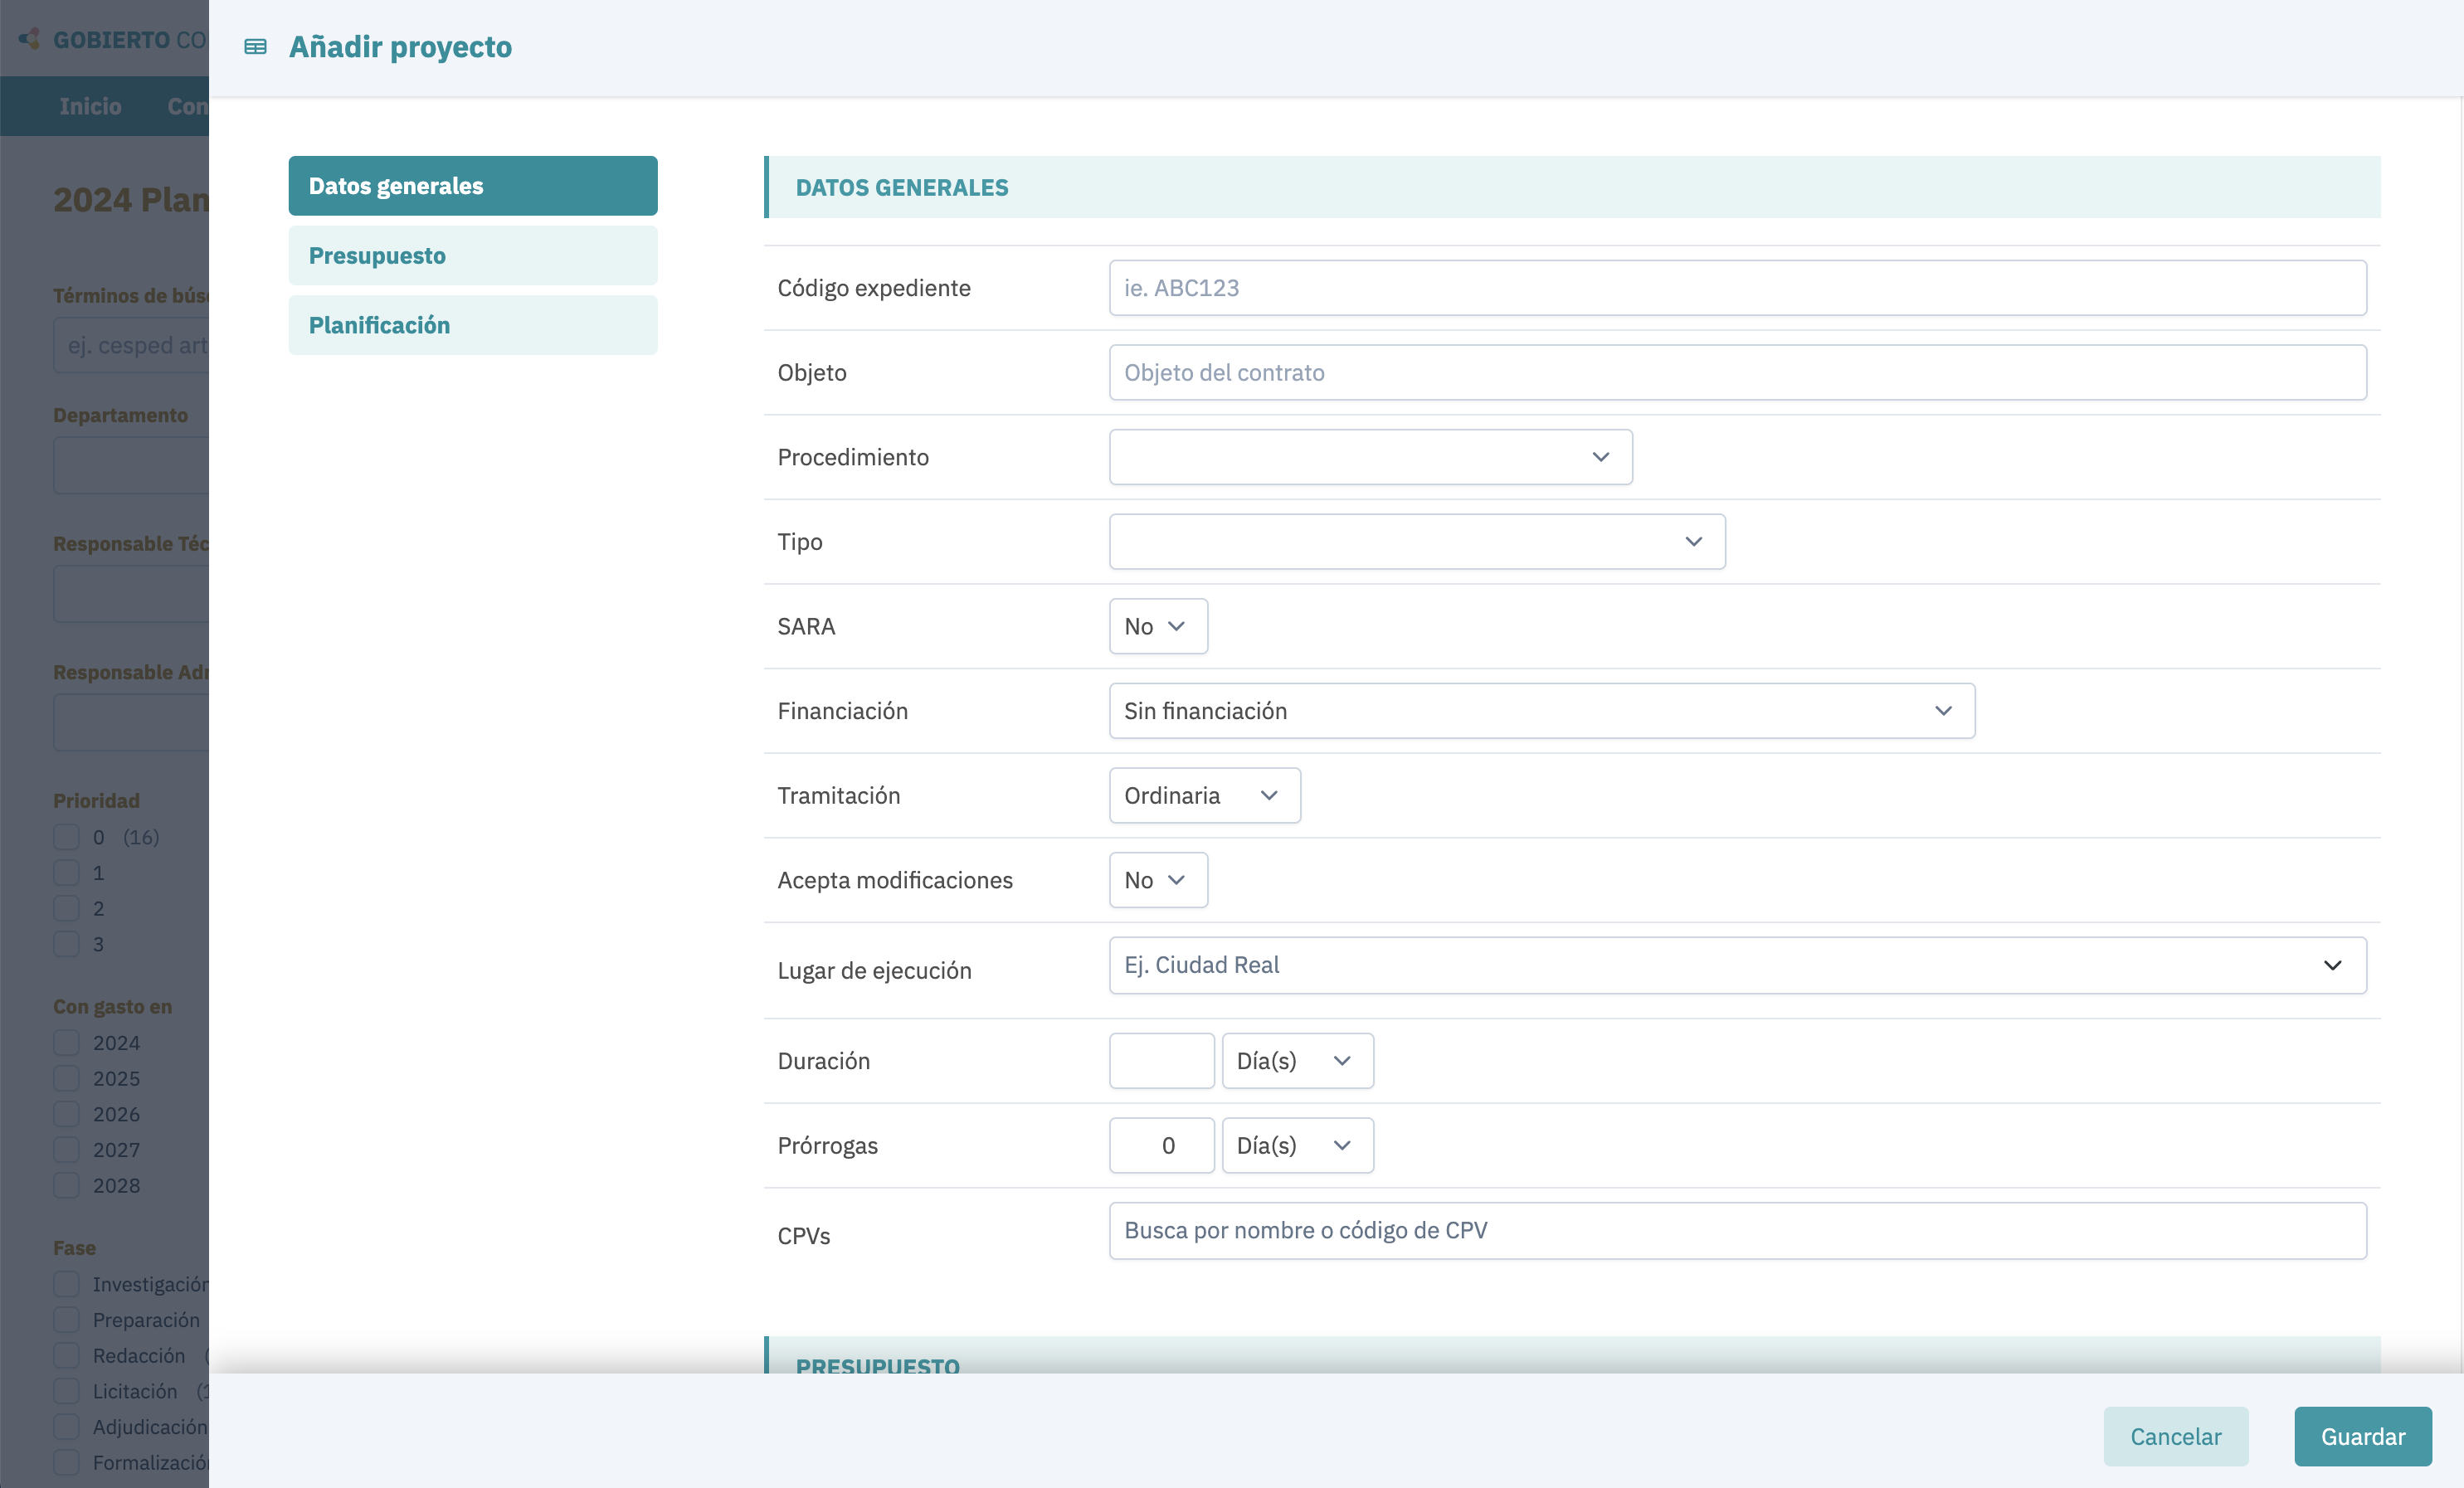The width and height of the screenshot is (2464, 1488).
Task: Open the Financiación dropdown
Action: pyautogui.click(x=1541, y=711)
